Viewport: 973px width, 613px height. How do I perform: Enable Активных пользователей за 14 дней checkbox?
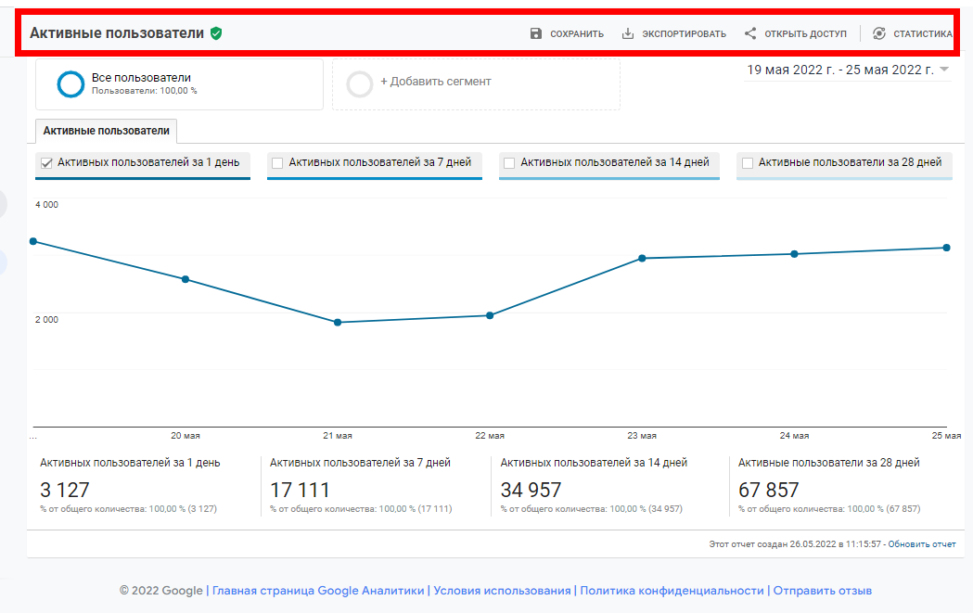click(x=509, y=163)
